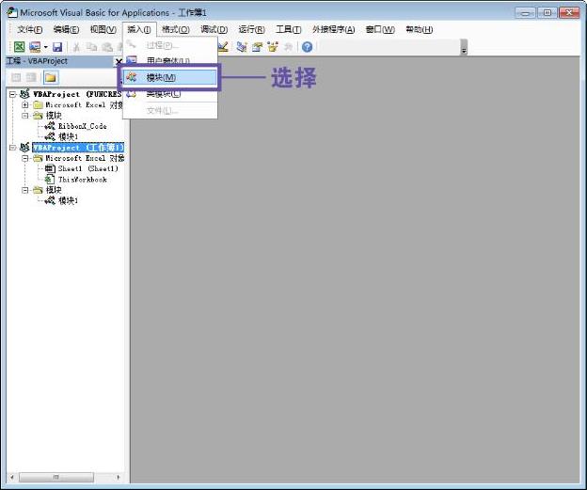
Task: Click the project panel horizontal scrollbar thumb
Action: tap(56, 477)
